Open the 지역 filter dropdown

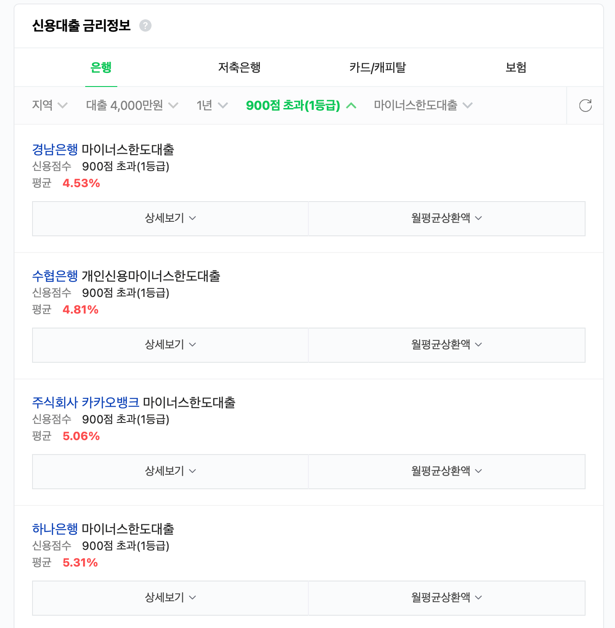pyautogui.click(x=50, y=105)
